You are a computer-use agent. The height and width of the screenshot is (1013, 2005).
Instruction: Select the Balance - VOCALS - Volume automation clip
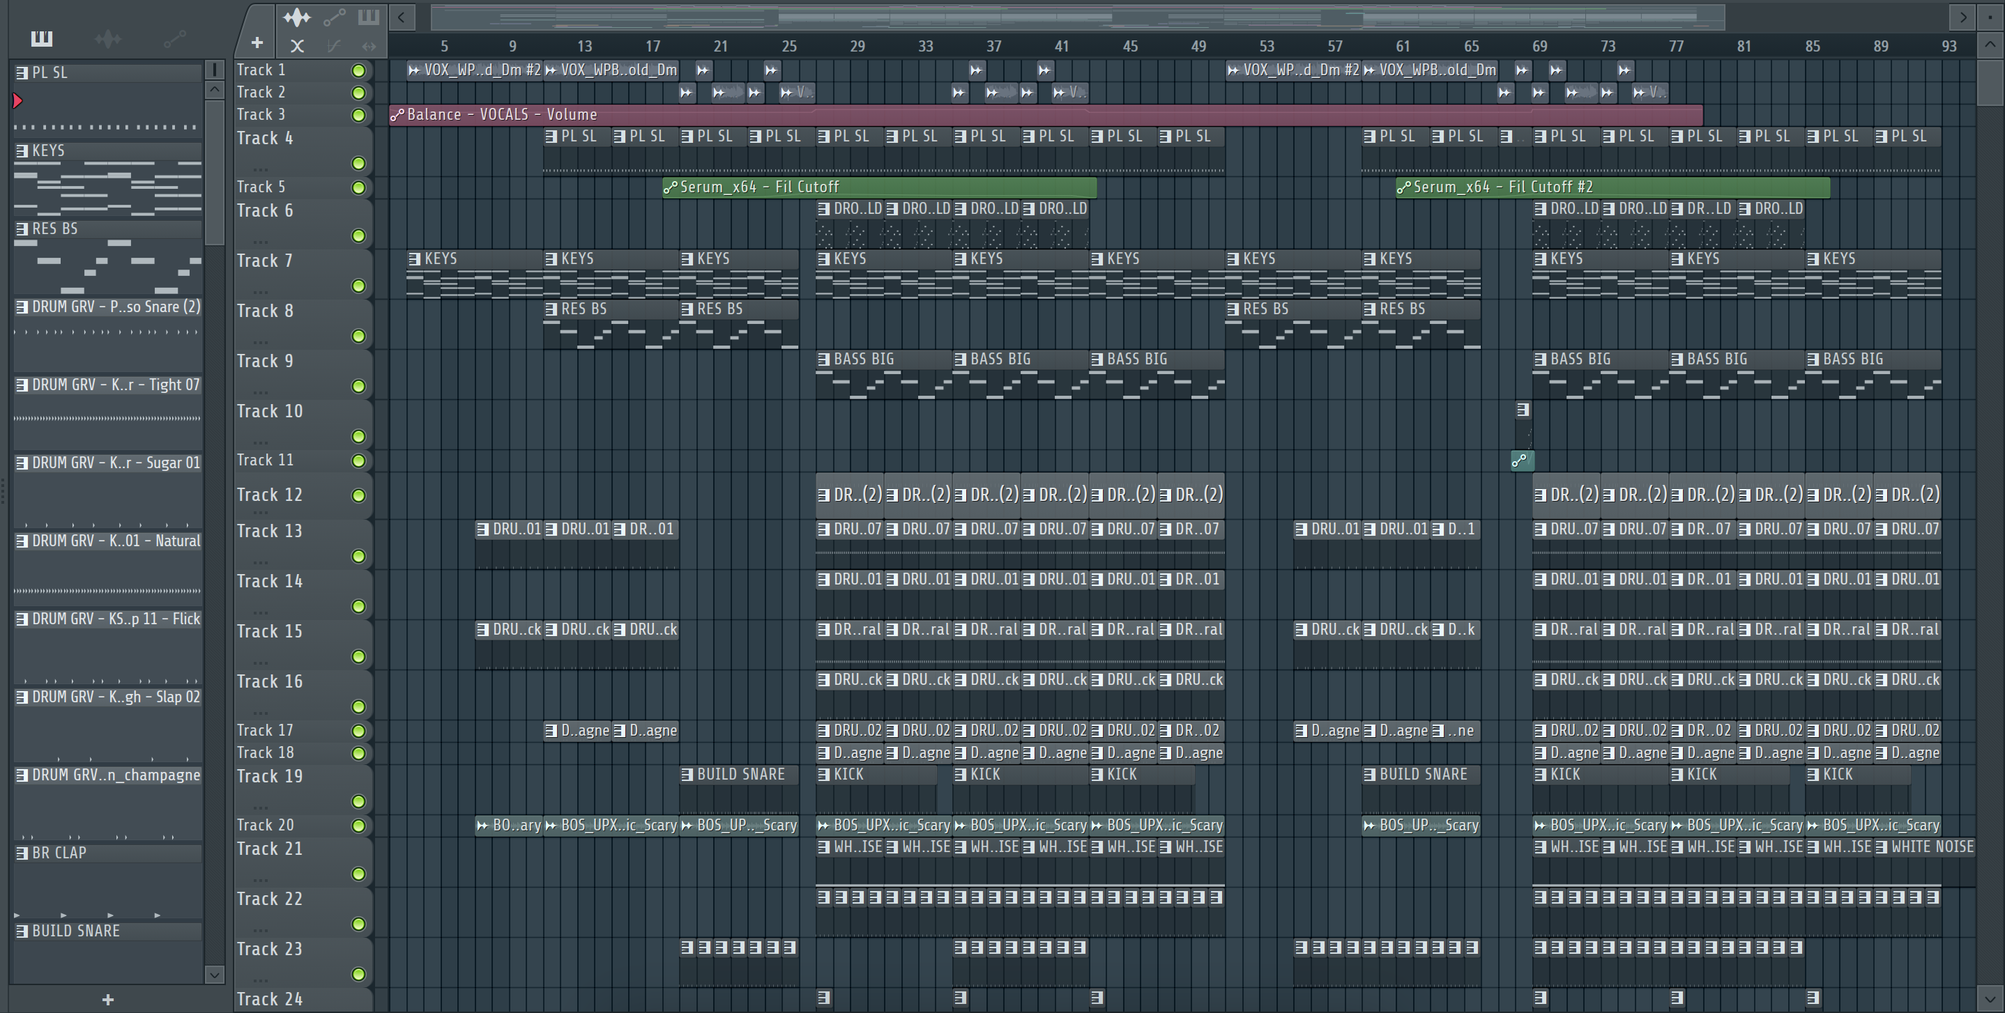tap(1045, 114)
